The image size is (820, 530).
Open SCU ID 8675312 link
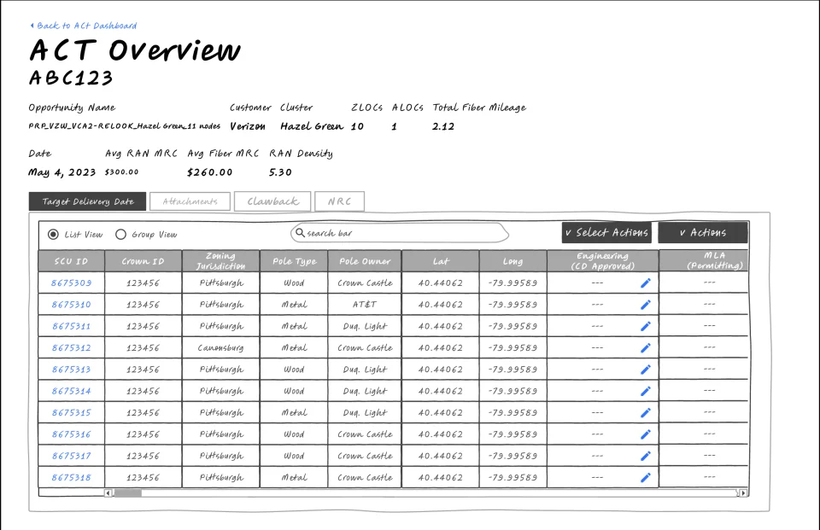tap(71, 347)
